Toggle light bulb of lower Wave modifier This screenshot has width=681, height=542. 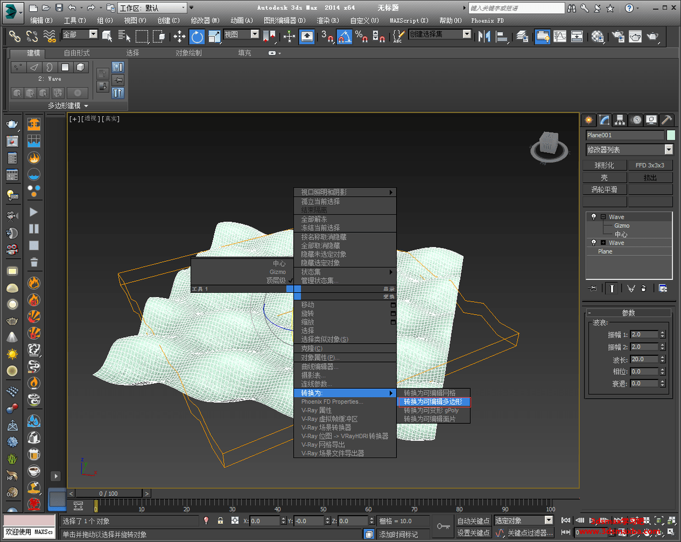point(594,243)
